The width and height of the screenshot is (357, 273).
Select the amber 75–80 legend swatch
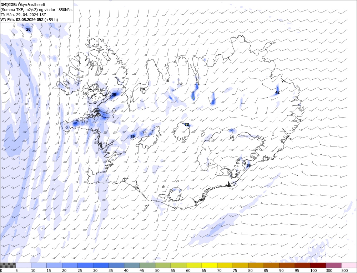pyautogui.click(x=240, y=265)
